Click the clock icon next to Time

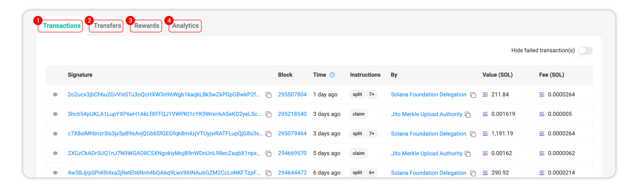(332, 75)
